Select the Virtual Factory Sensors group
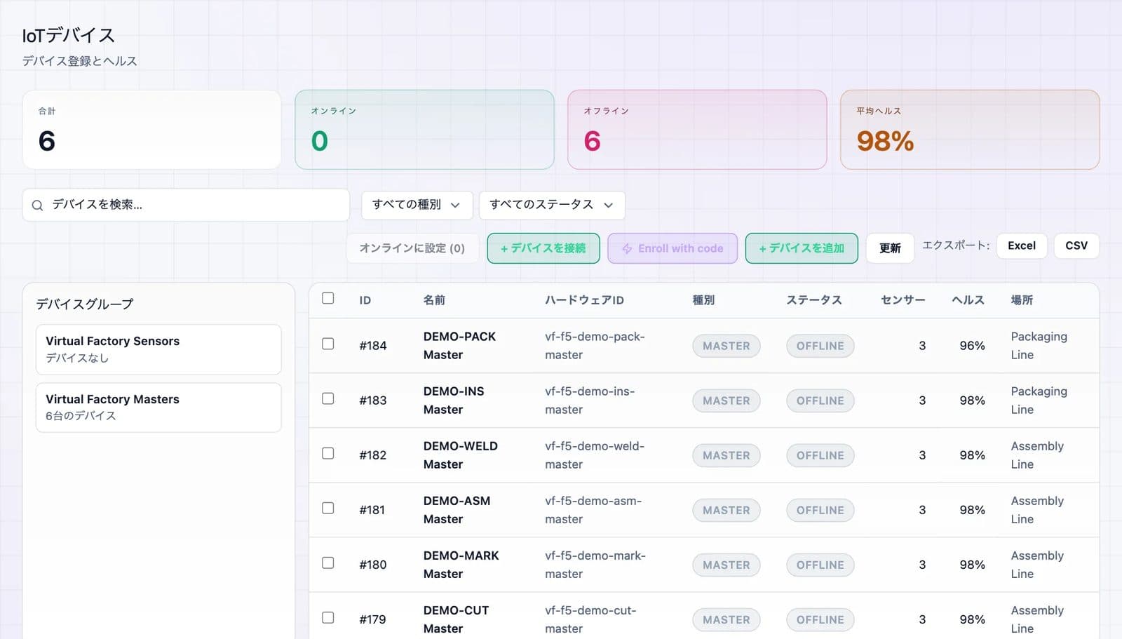The image size is (1122, 639). click(158, 349)
